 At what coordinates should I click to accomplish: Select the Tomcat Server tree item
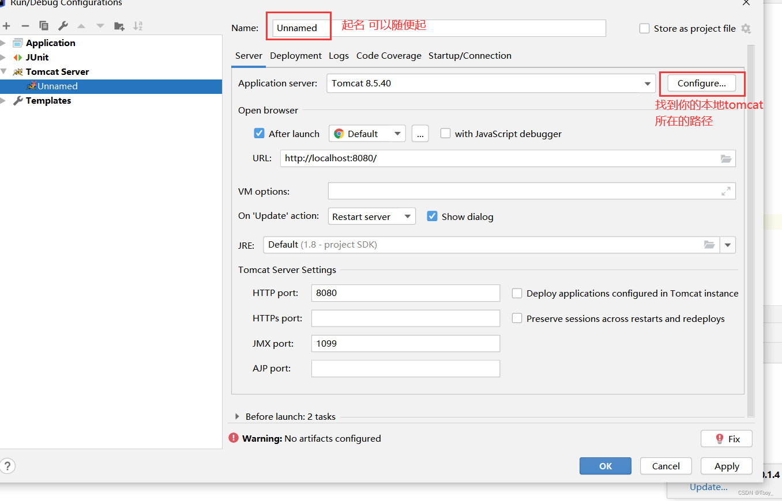click(57, 71)
